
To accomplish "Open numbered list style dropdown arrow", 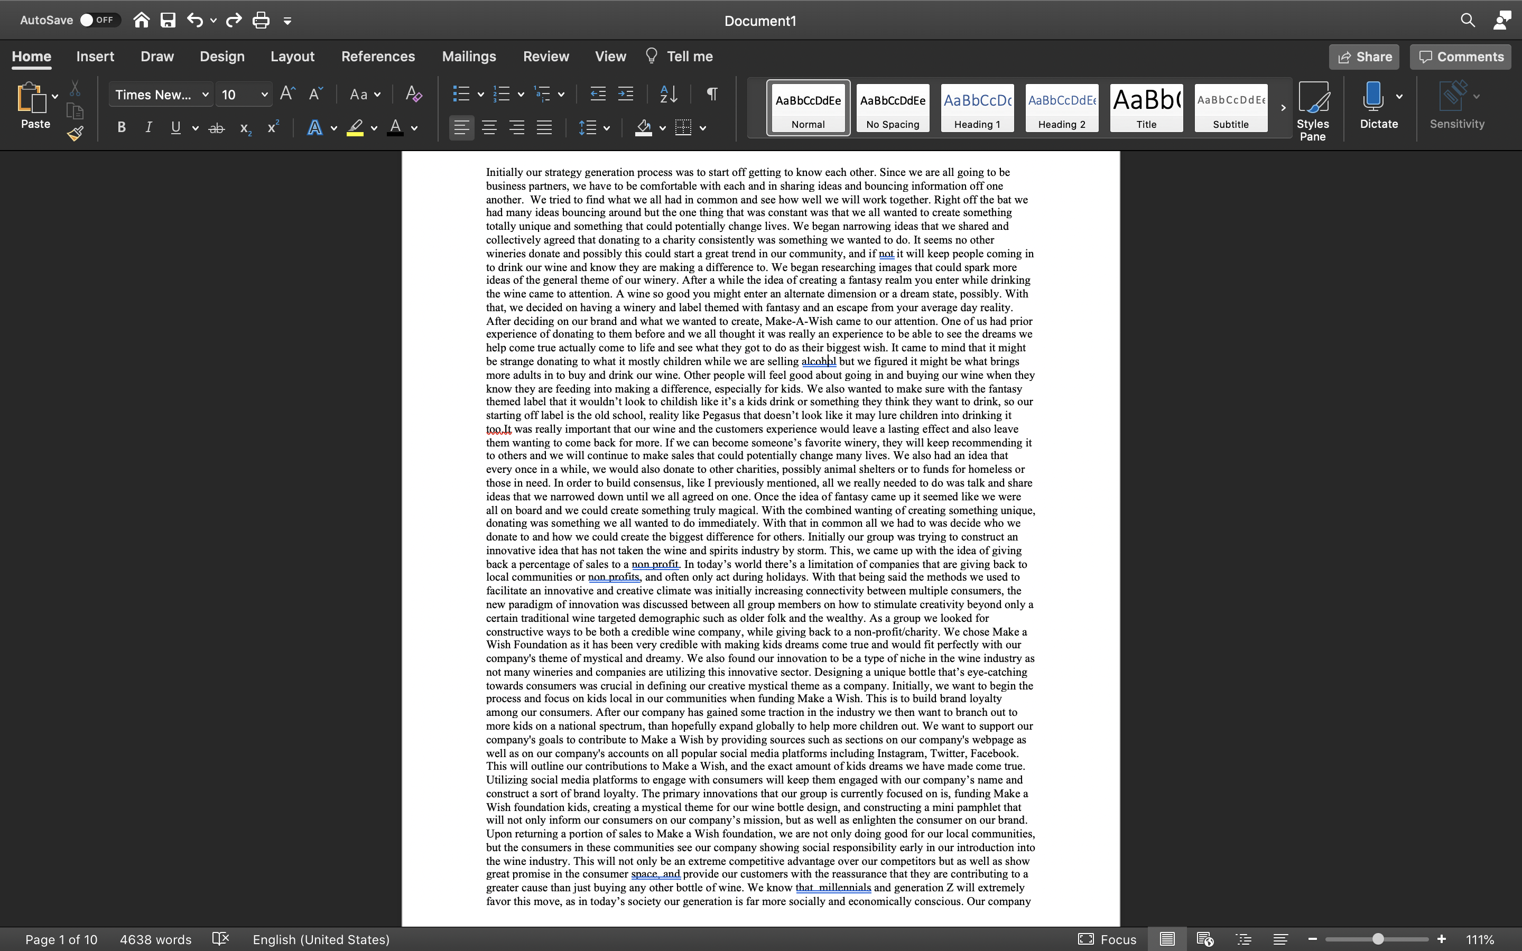I will [x=521, y=95].
